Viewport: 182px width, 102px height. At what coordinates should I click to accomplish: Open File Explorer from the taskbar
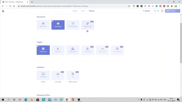[32, 99]
